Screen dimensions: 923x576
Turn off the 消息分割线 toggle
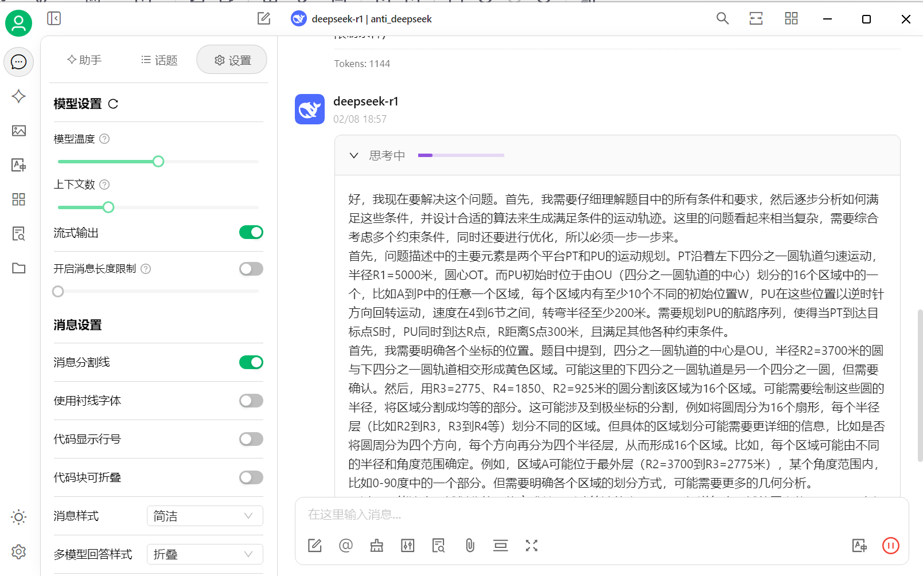tap(251, 362)
